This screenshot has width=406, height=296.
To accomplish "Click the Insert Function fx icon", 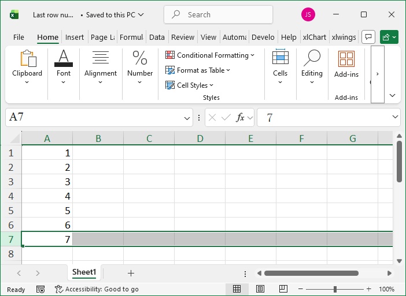I will [240, 118].
